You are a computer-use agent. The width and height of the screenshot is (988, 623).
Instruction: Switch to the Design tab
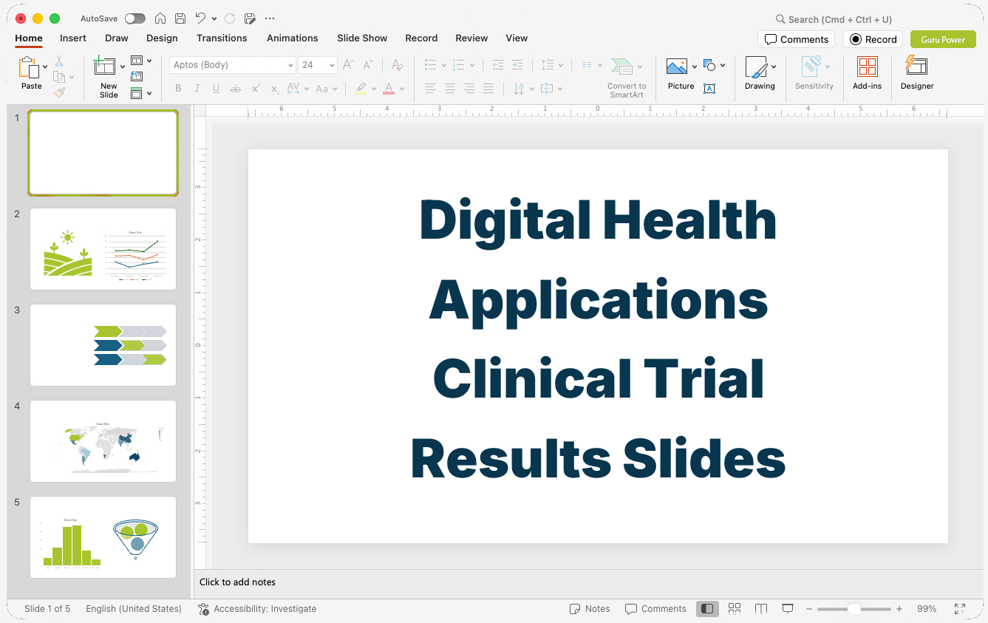[x=162, y=38]
